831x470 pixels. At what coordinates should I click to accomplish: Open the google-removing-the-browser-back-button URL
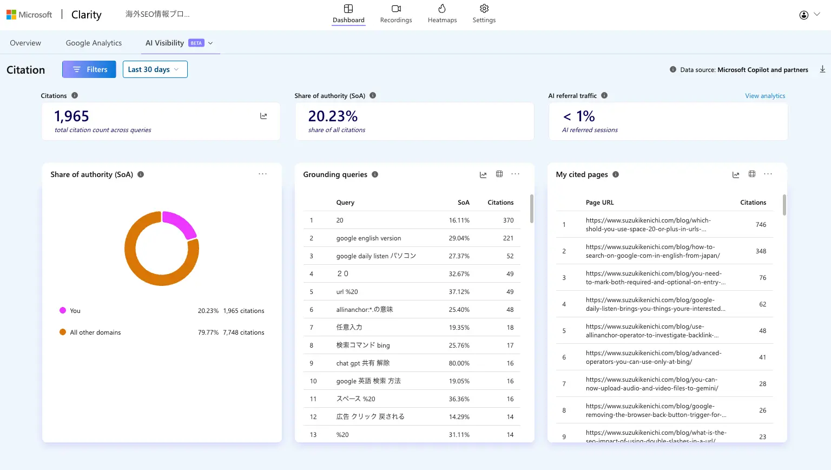point(656,410)
